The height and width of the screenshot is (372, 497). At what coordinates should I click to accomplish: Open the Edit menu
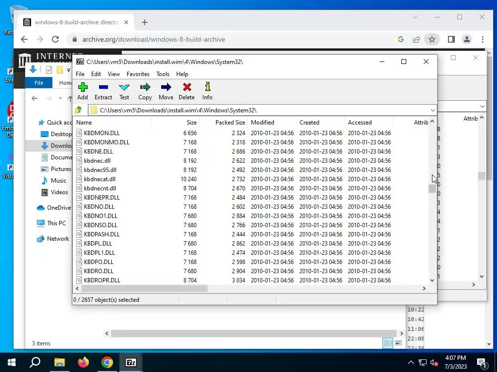pyautogui.click(x=96, y=74)
